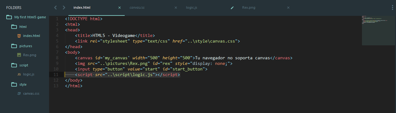
Task: Click line number 11 in the gutter
Action: click(56, 75)
